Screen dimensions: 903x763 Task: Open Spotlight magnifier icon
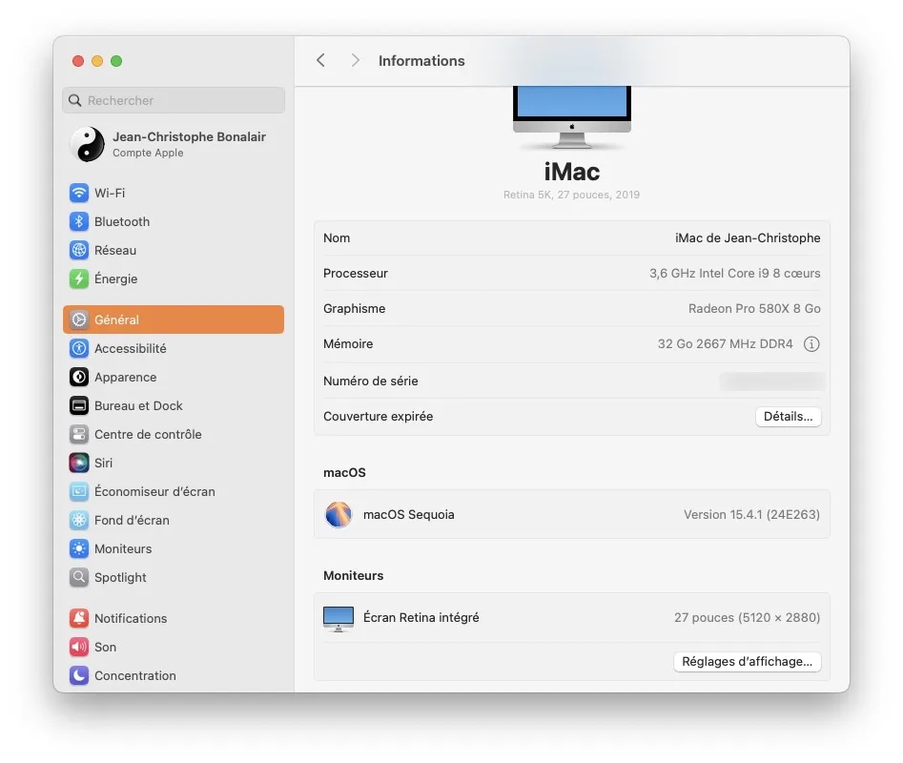(x=79, y=578)
